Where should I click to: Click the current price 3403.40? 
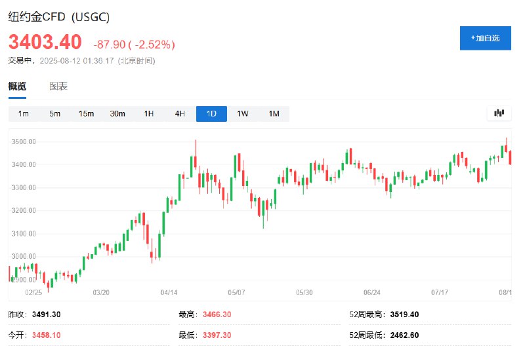click(45, 42)
